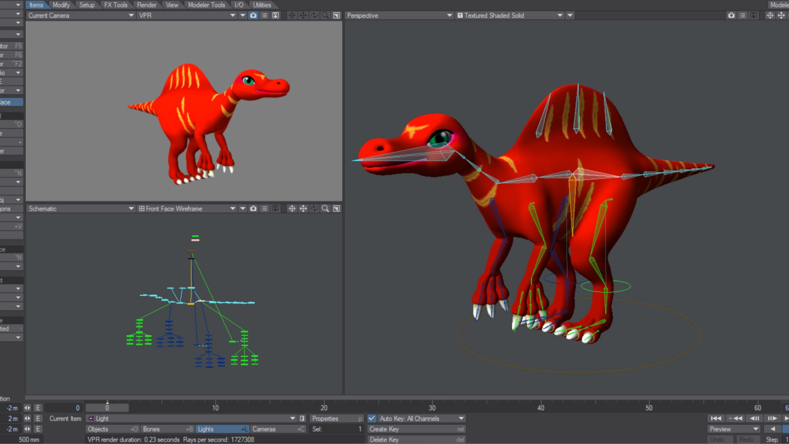Click center target icon in Current Camera viewport
Screen dimensions: 789x444
pyautogui.click(x=292, y=15)
